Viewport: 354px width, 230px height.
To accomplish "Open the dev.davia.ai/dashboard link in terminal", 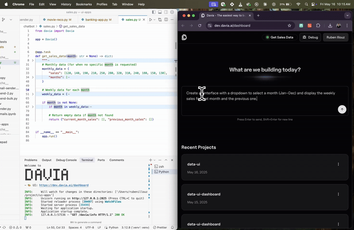I will pos(64,185).
